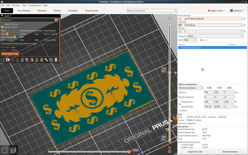This screenshot has width=248, height=155.
Task: Toggle custom G-codes visibility icon in legend
Action: pyautogui.click(x=41, y=60)
